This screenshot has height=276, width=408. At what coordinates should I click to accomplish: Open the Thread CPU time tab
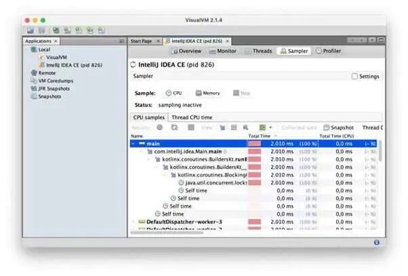192,117
